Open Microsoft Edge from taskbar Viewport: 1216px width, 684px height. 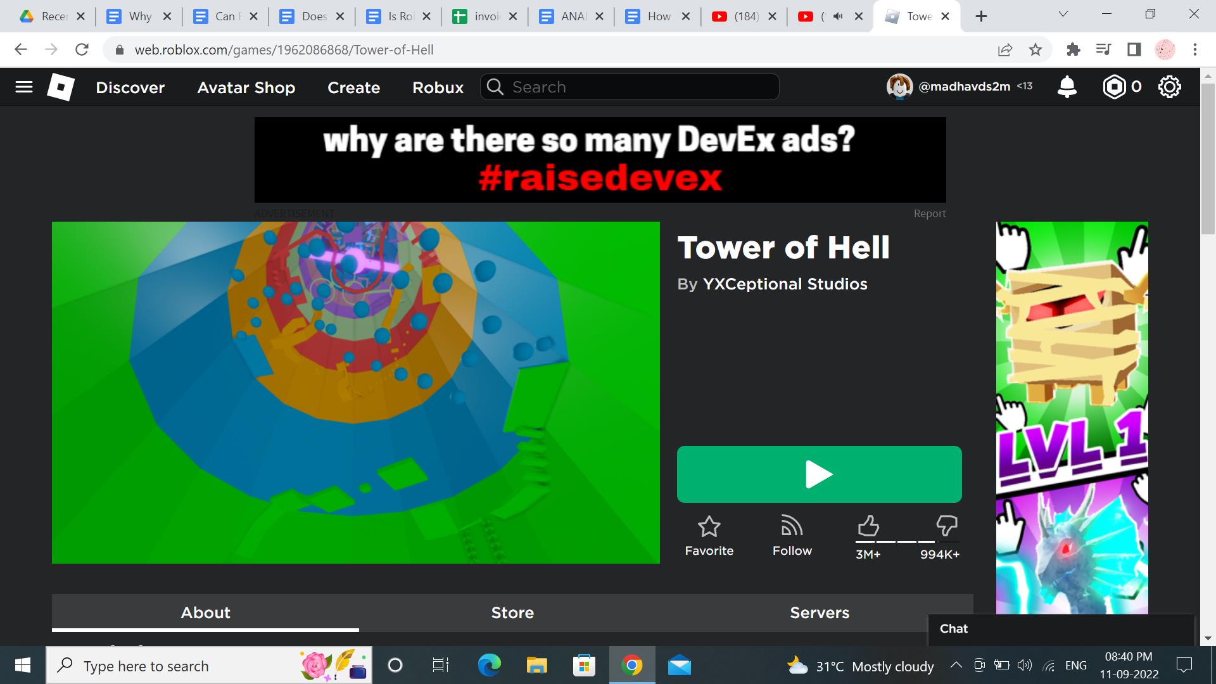[x=489, y=665]
